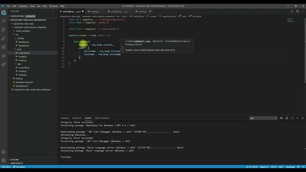
Task: Collapse exemplo-node-express-sequelize folder
Action: 30,27
